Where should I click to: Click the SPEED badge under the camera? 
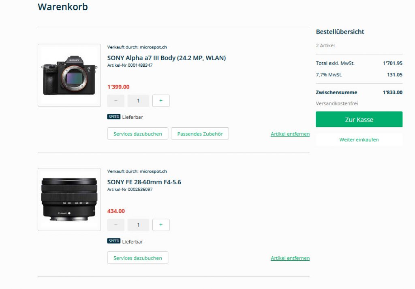tap(114, 117)
